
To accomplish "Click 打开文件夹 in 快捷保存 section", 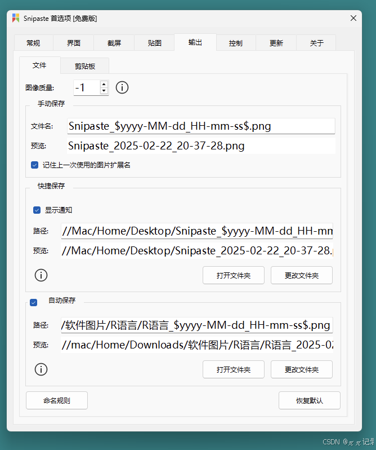I will (x=234, y=276).
